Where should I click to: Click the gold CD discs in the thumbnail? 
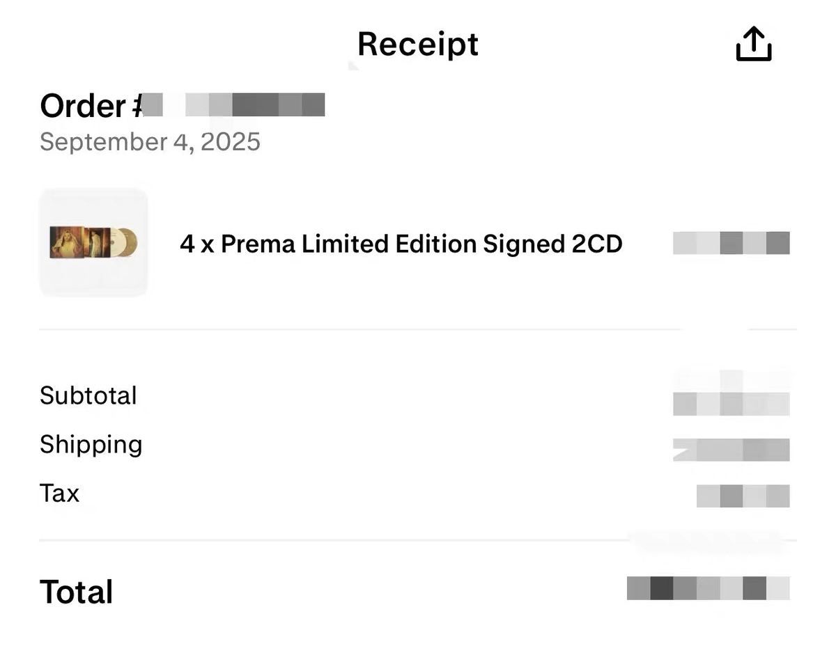click(x=124, y=242)
